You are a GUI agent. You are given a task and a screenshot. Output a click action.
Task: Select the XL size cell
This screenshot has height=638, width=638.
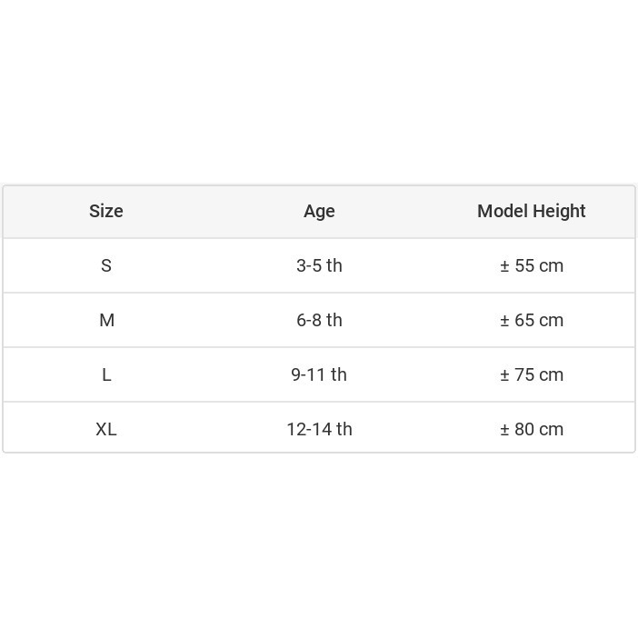tap(106, 429)
